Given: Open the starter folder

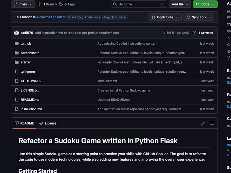Looking at the screenshot, I should 26,62.
